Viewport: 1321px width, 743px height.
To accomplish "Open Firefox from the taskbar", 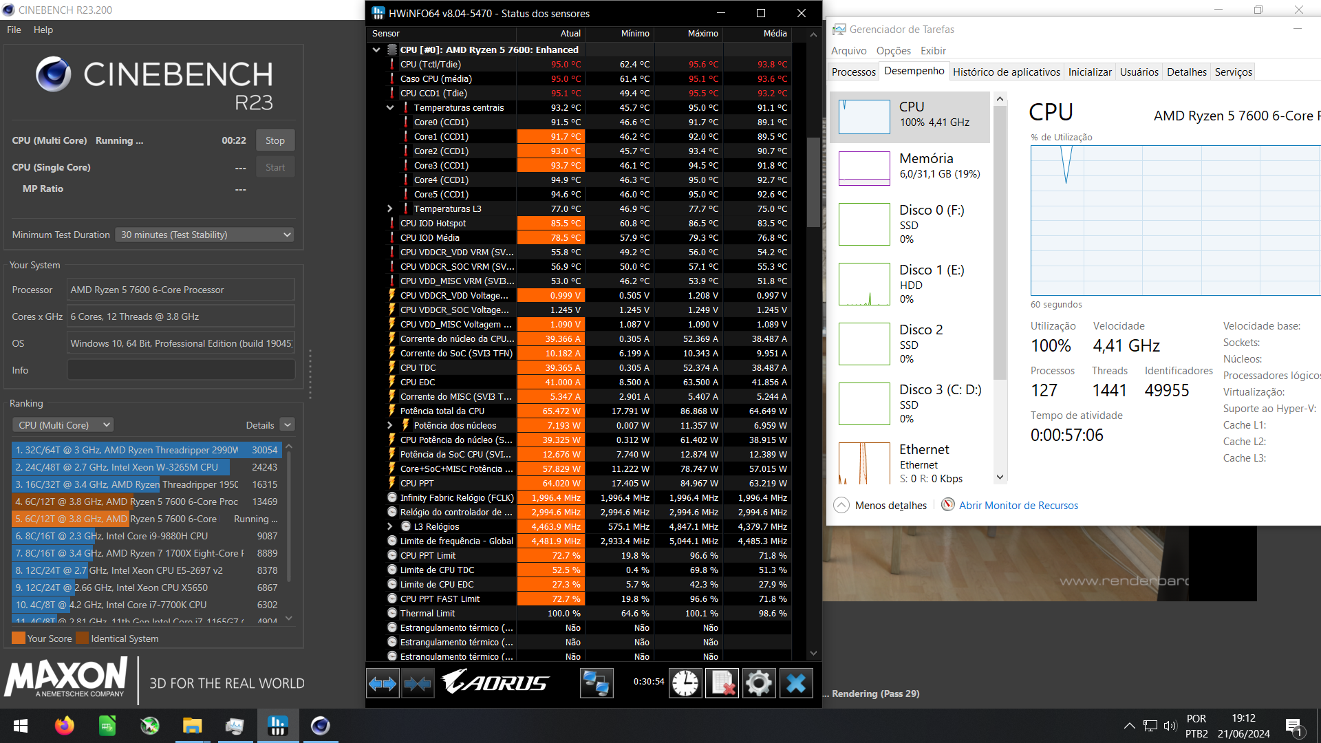I will pos(64,726).
